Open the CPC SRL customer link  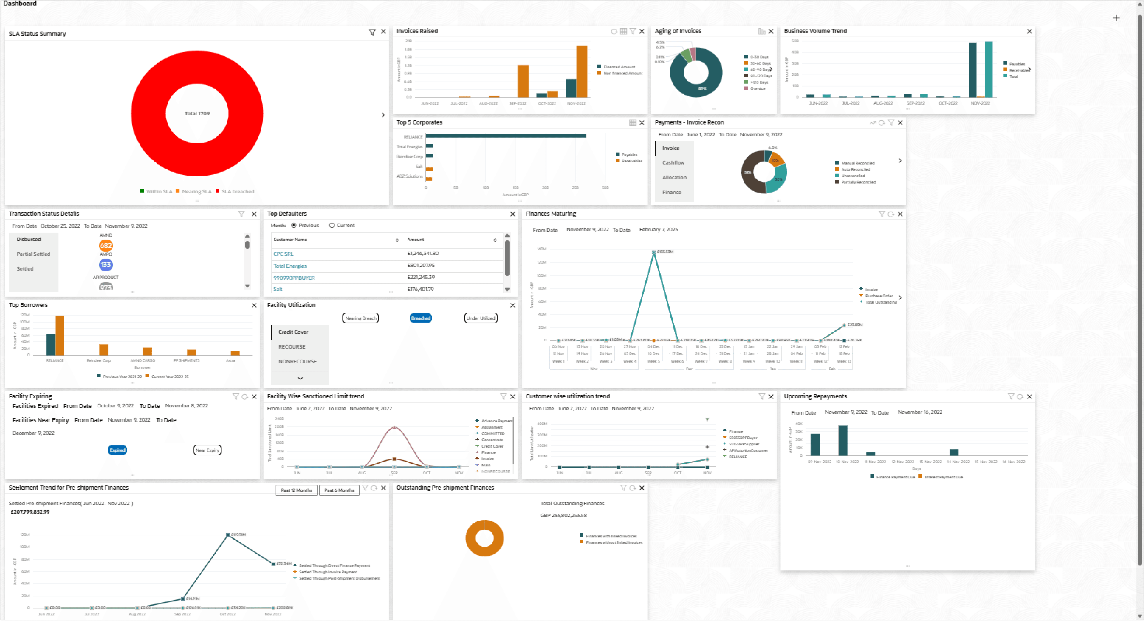[x=283, y=254]
